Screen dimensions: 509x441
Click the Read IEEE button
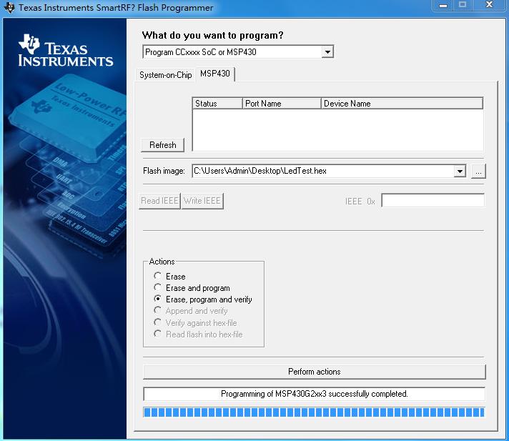pyautogui.click(x=159, y=201)
